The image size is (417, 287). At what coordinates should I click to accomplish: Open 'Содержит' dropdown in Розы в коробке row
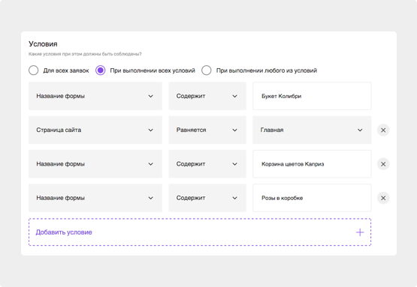coord(207,198)
